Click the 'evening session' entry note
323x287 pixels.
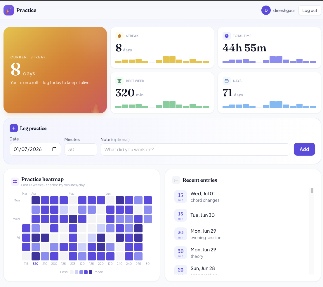pos(206,238)
